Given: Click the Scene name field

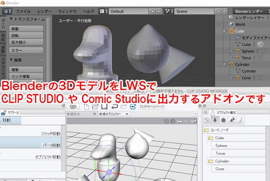Looking at the screenshot, I should pos(194,12).
